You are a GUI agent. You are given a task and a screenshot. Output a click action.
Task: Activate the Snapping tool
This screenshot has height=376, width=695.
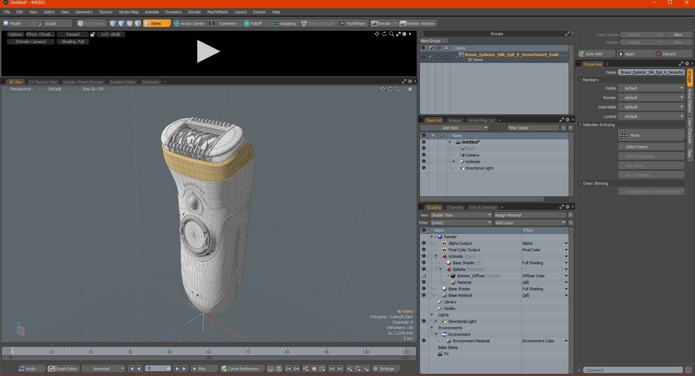pos(284,23)
